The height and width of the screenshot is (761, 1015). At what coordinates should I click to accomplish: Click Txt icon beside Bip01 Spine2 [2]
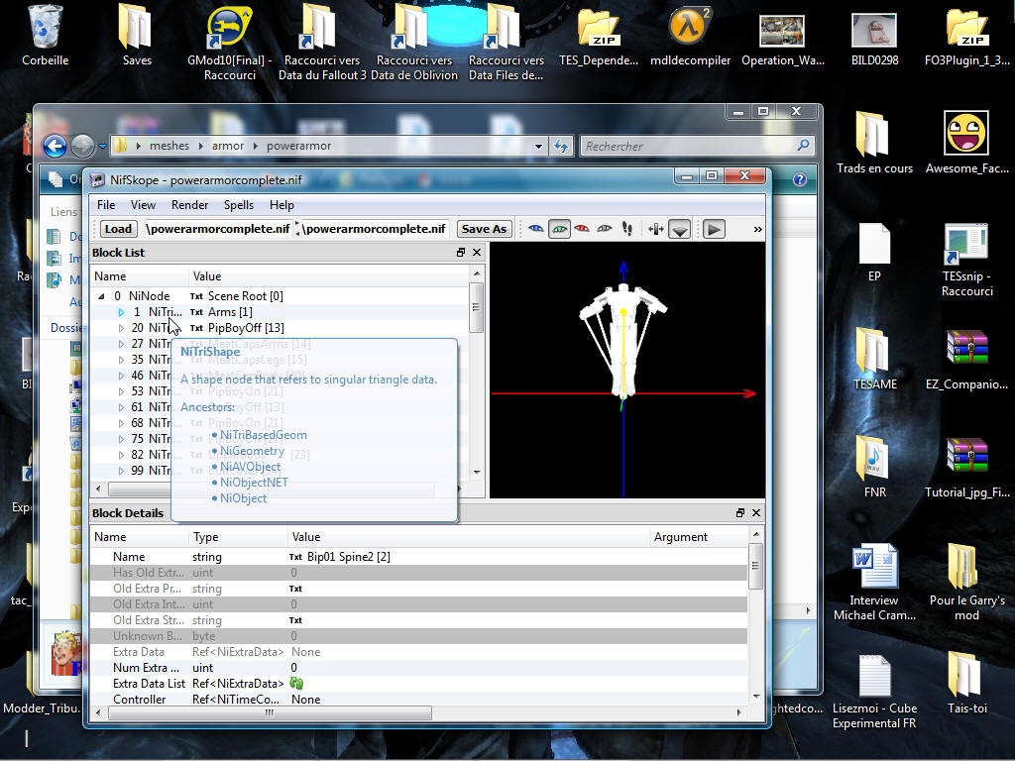pos(295,557)
